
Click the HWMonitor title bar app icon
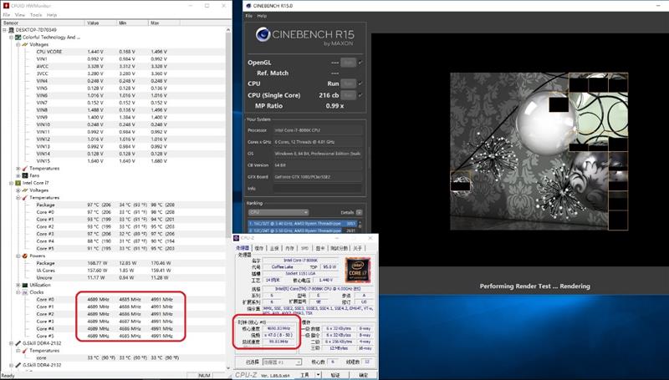(6, 6)
